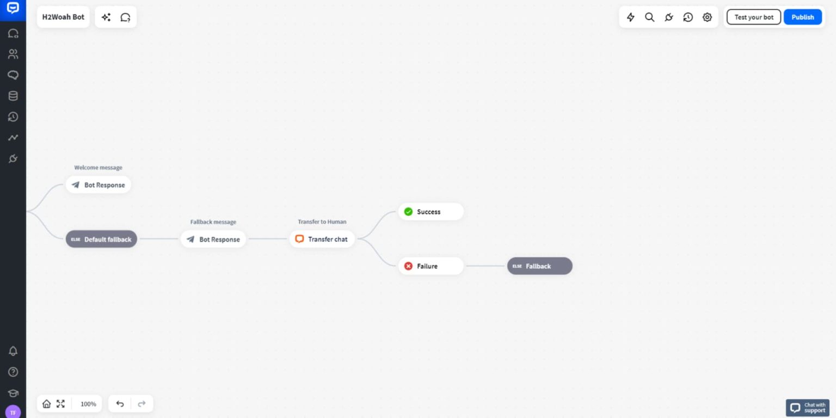
Task: Launch Test your bot
Action: point(753,17)
